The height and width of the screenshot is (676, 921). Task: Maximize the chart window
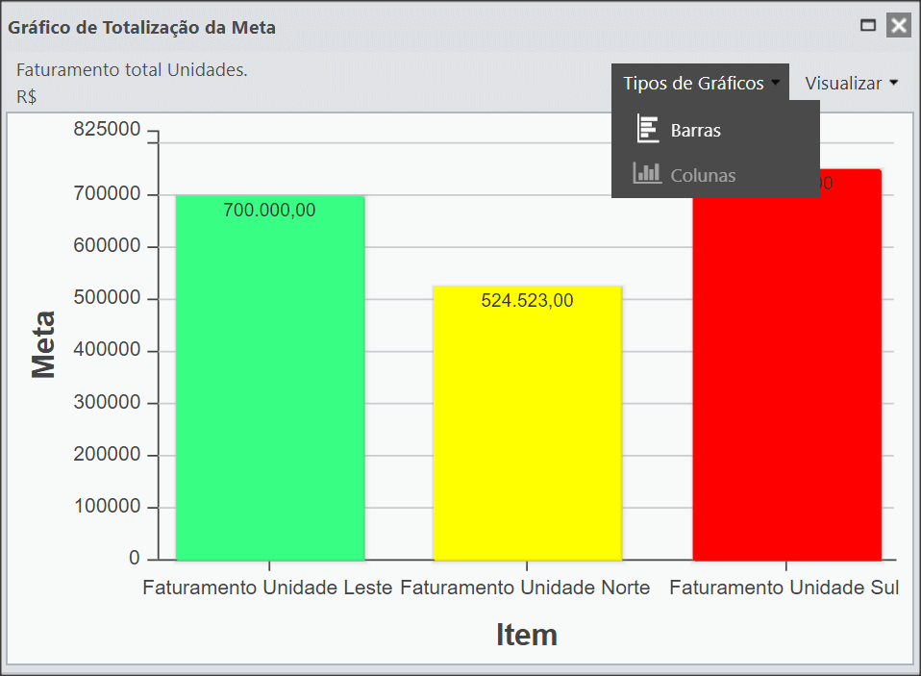point(867,25)
